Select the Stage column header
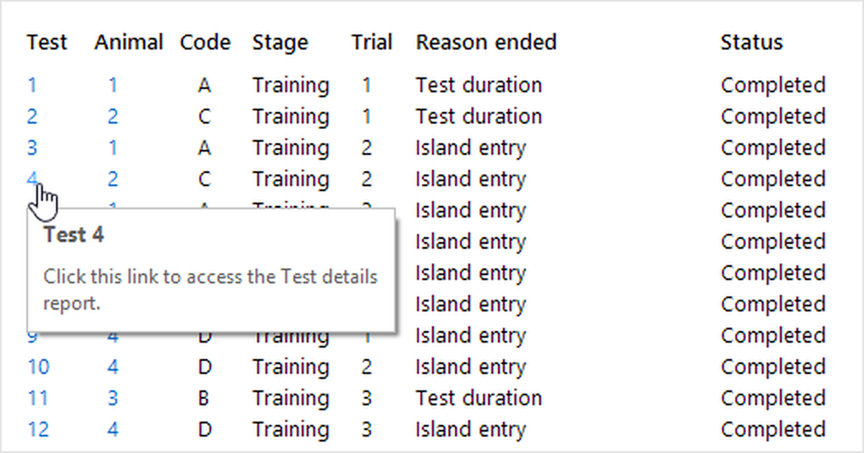The width and height of the screenshot is (864, 453). coord(280,42)
